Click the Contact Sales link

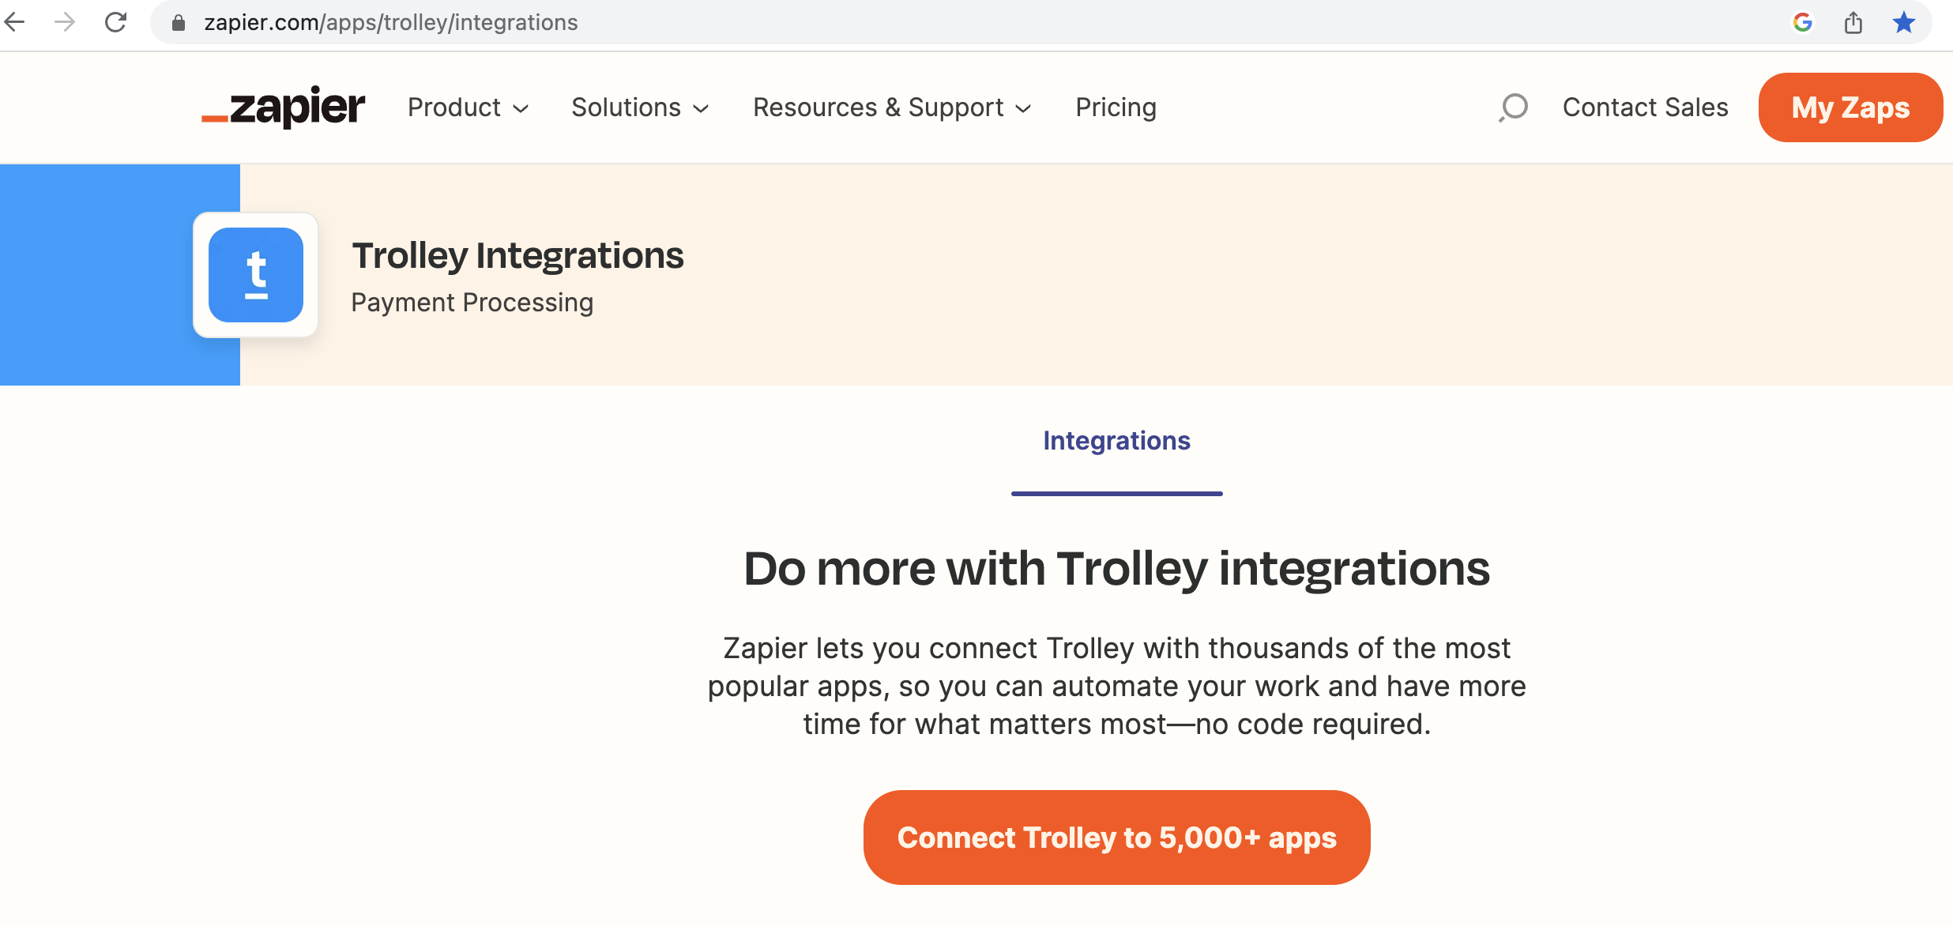1645,107
